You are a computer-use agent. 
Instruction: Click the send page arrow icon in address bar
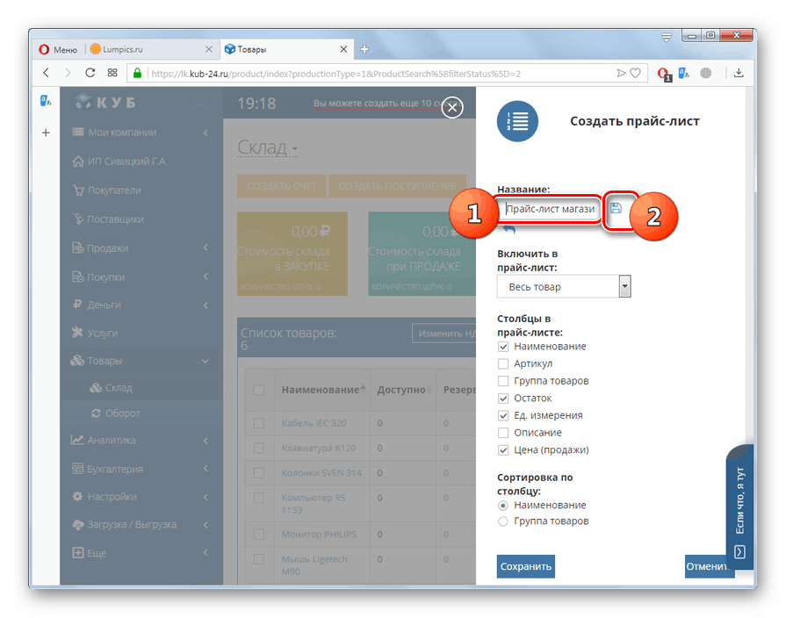coord(621,73)
